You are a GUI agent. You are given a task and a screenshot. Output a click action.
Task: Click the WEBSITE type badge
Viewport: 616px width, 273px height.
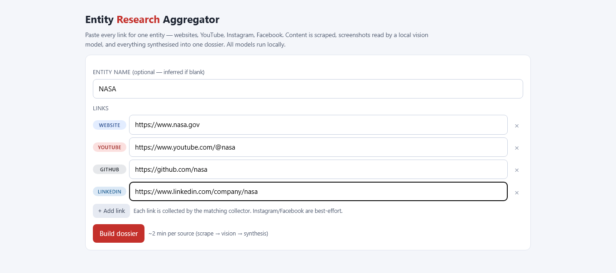tap(110, 125)
